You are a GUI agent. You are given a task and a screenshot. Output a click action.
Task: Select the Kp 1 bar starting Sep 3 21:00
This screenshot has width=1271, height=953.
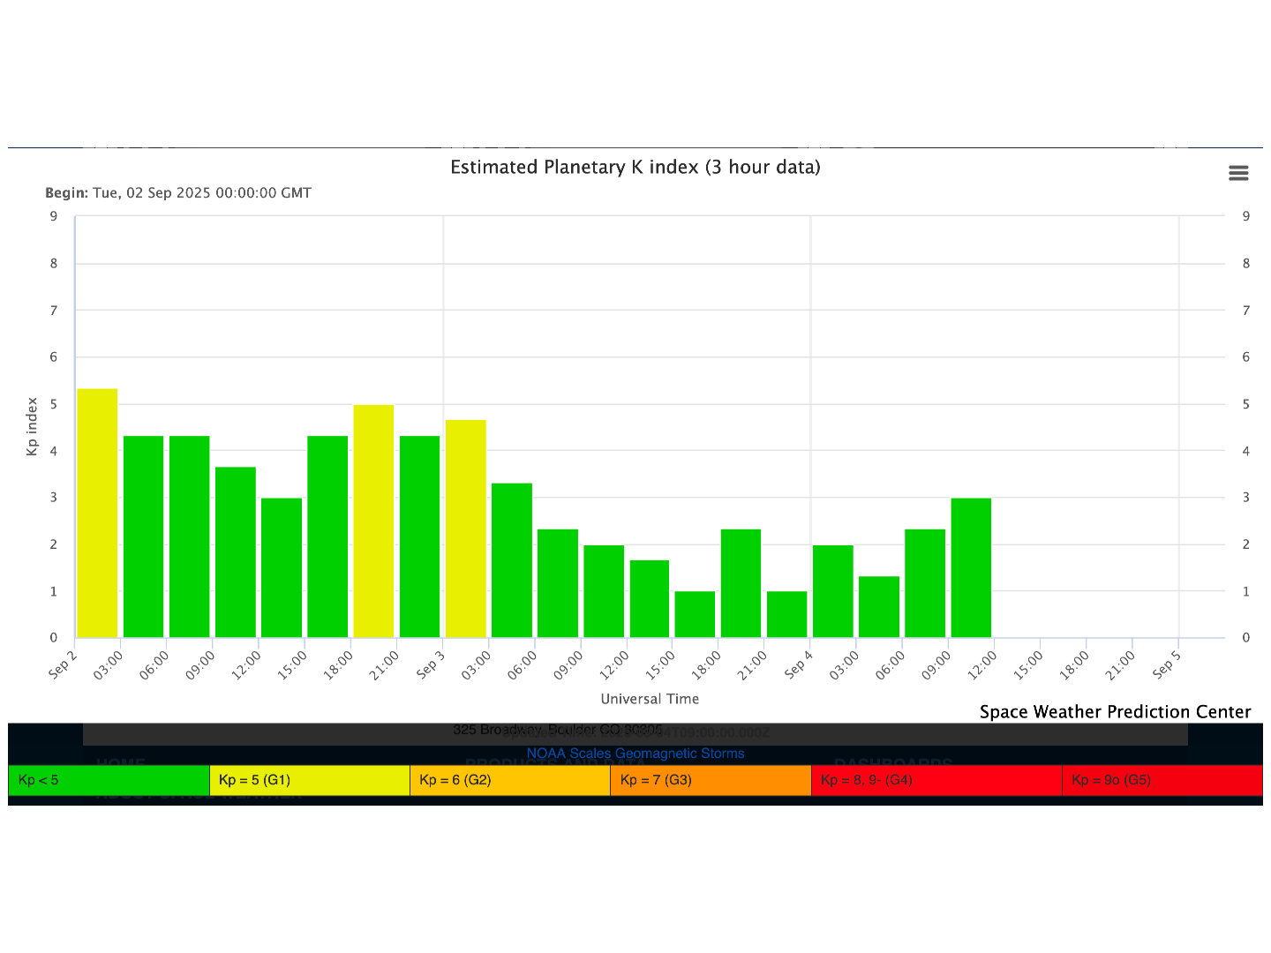[x=787, y=614]
